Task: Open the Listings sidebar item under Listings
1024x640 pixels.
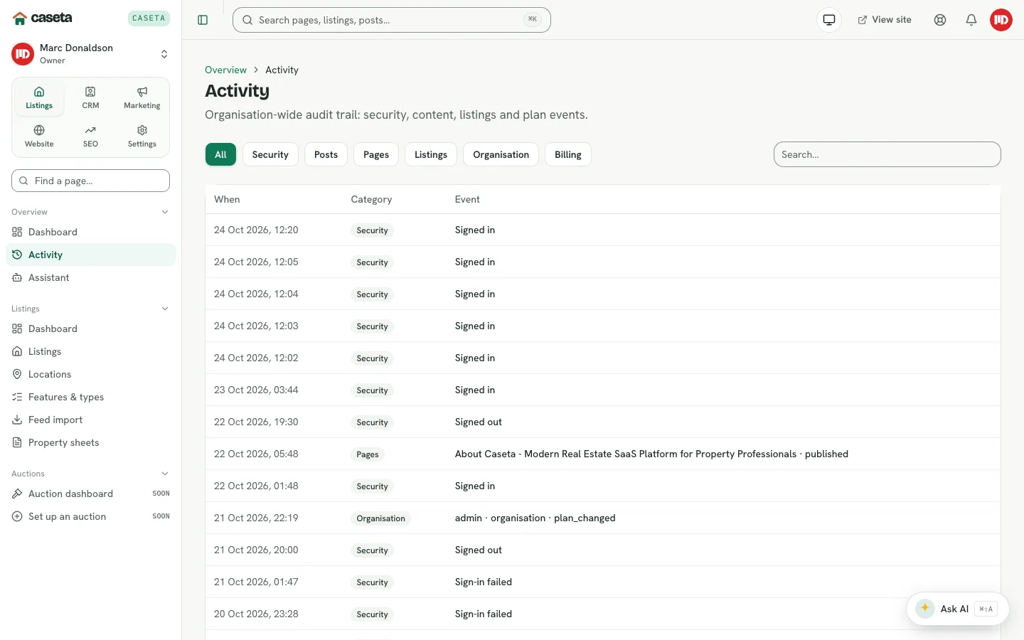Action: point(90,351)
